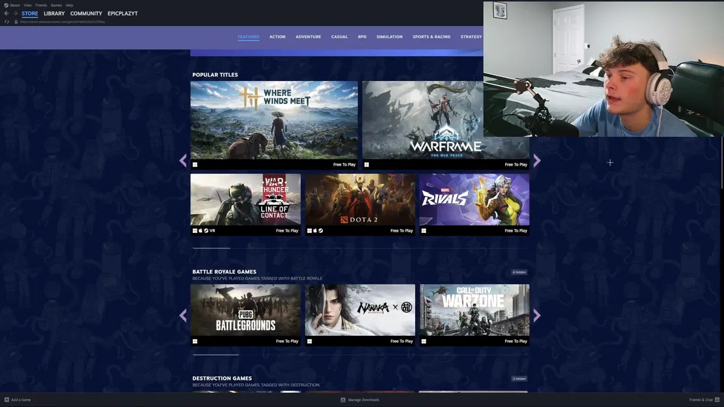Open the Call of Duty Warzone card
Viewport: 724px width, 407px height.
click(475, 315)
